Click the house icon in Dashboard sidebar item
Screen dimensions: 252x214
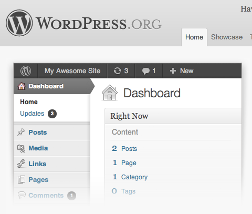(22, 86)
